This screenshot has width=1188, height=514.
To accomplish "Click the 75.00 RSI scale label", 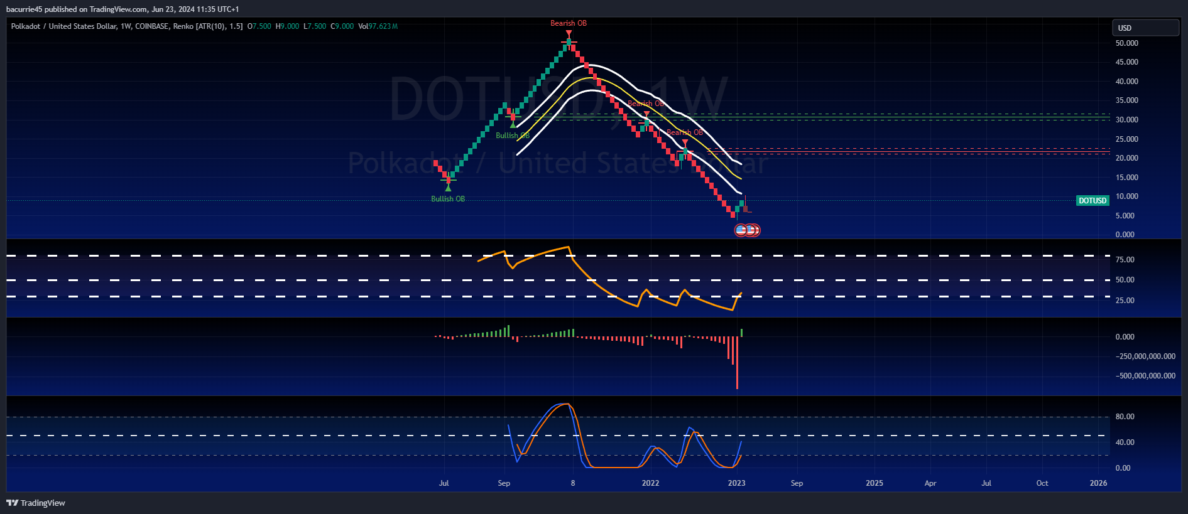I will [1125, 260].
